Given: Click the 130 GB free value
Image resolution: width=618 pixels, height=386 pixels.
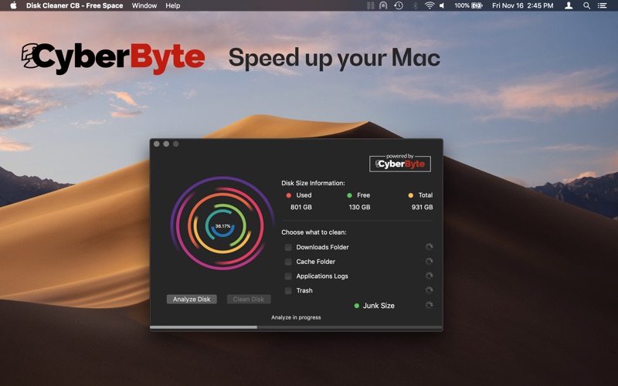Looking at the screenshot, I should pyautogui.click(x=359, y=207).
